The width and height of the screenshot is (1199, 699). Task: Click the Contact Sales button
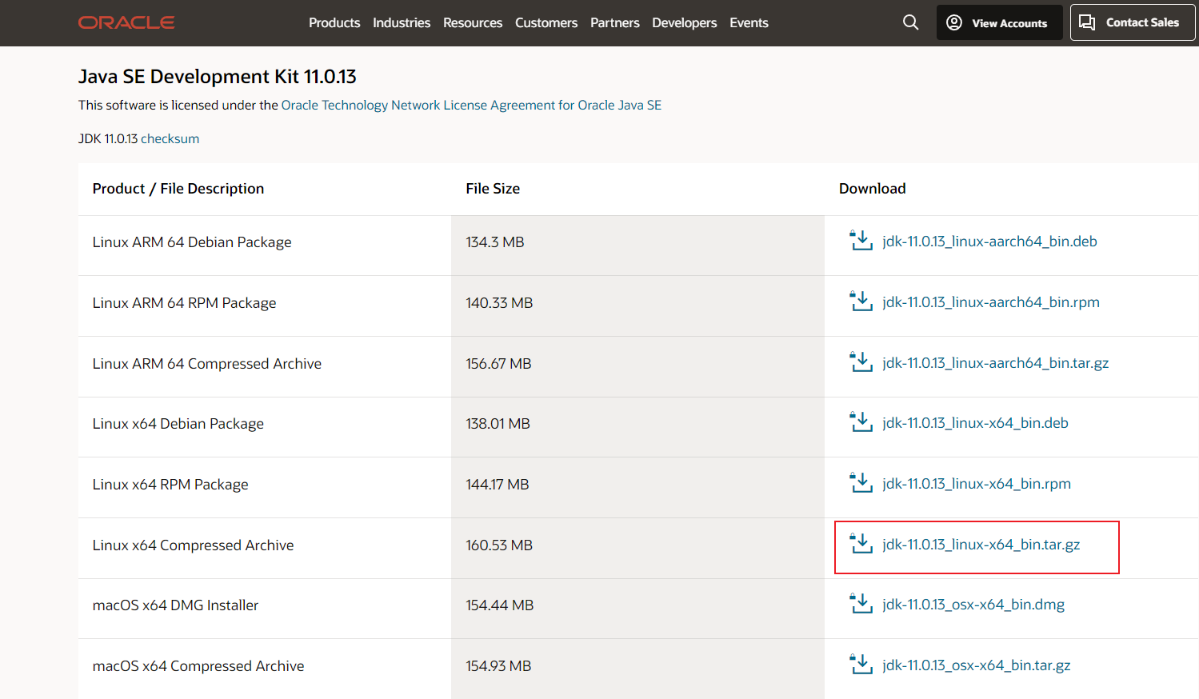tap(1133, 22)
